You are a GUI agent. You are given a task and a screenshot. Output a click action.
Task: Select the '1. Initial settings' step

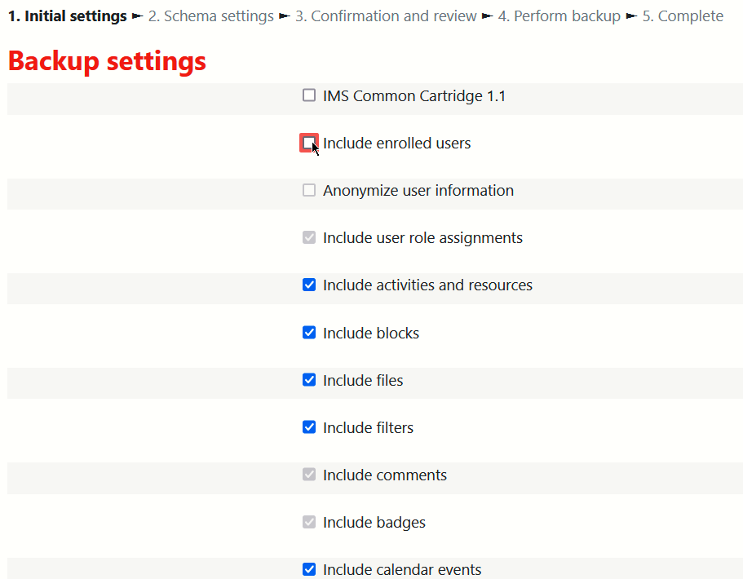67,16
